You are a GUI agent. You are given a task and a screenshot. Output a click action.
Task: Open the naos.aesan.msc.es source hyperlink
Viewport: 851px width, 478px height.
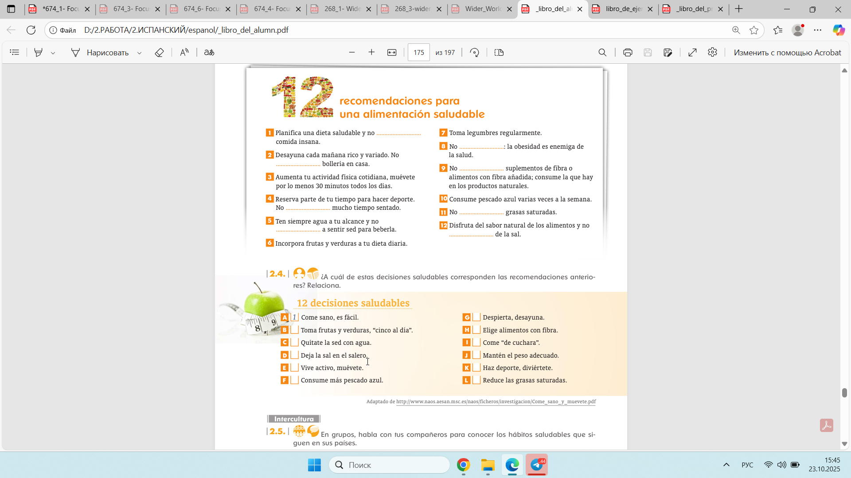(x=496, y=401)
